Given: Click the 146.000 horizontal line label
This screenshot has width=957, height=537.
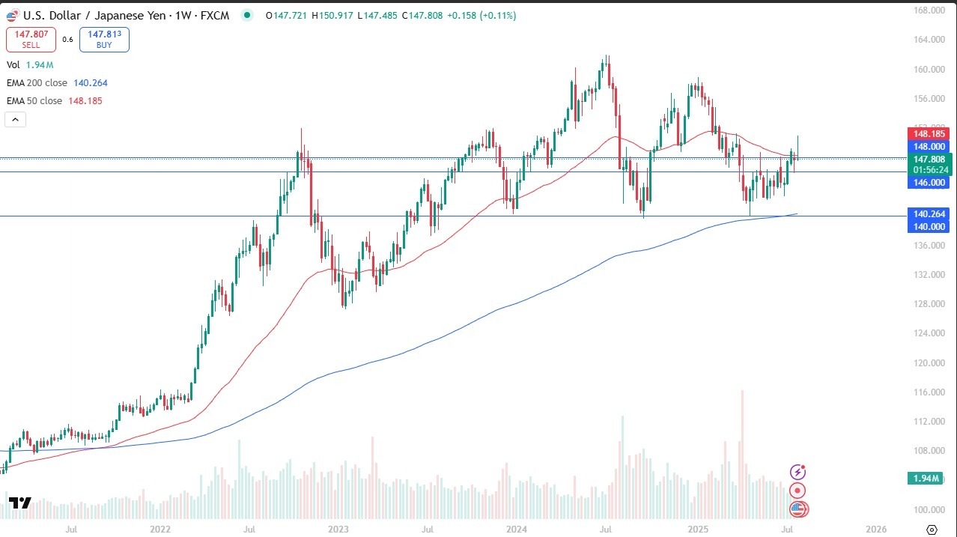Looking at the screenshot, I should click(928, 182).
